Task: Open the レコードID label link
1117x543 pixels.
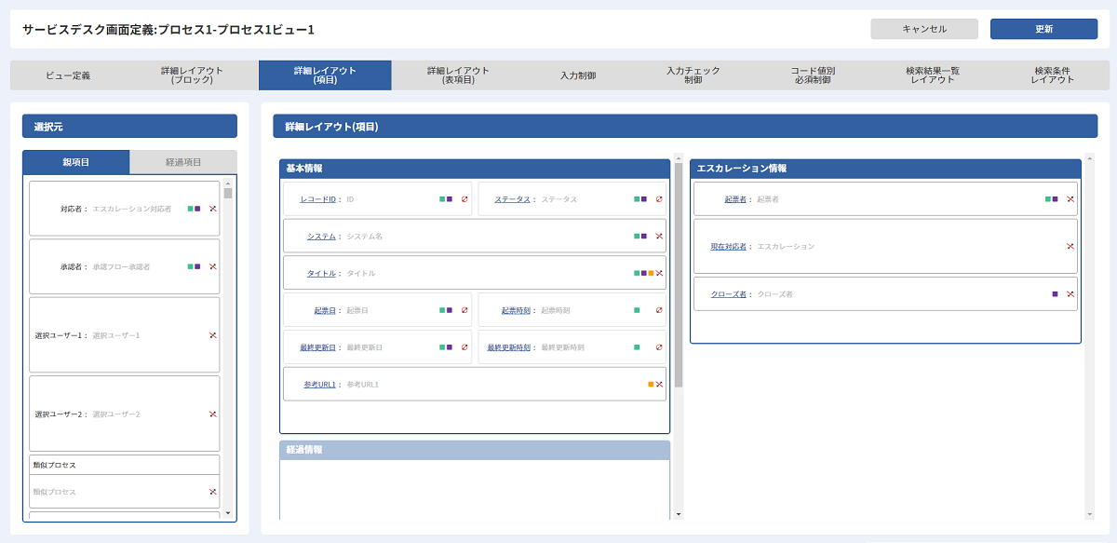Action: coord(318,199)
